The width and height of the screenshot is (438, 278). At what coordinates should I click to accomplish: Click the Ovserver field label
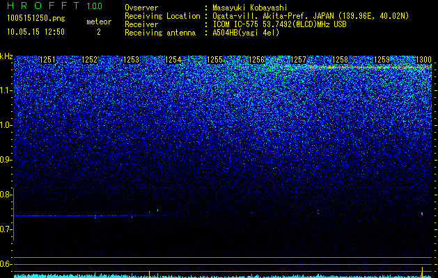point(141,8)
